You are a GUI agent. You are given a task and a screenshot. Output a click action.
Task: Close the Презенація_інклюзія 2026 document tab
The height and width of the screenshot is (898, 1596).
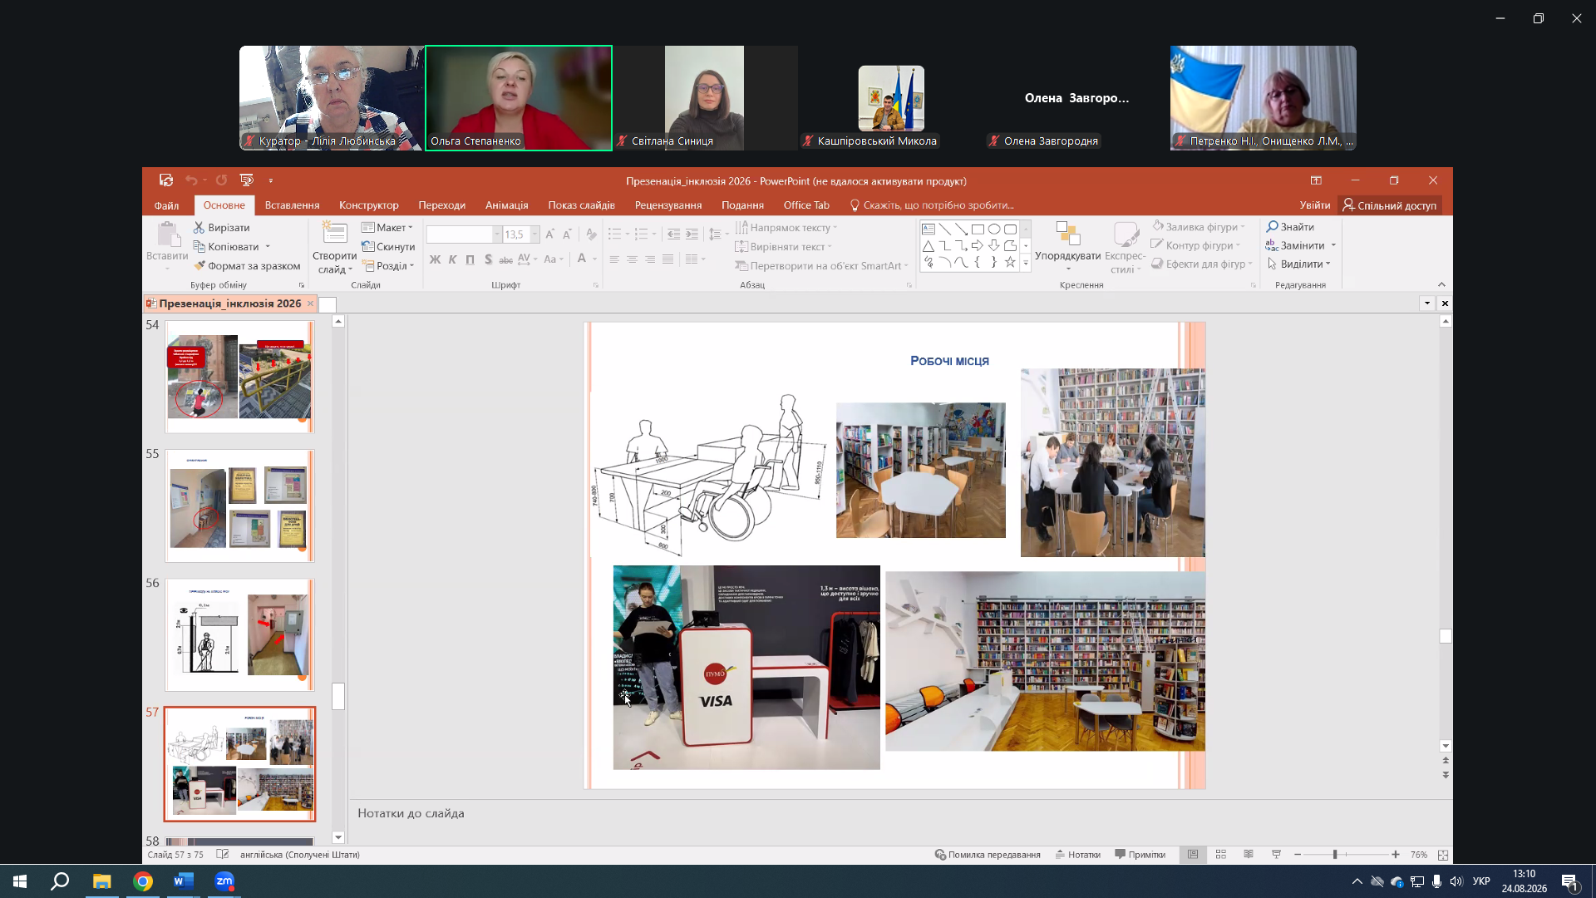coord(310,303)
